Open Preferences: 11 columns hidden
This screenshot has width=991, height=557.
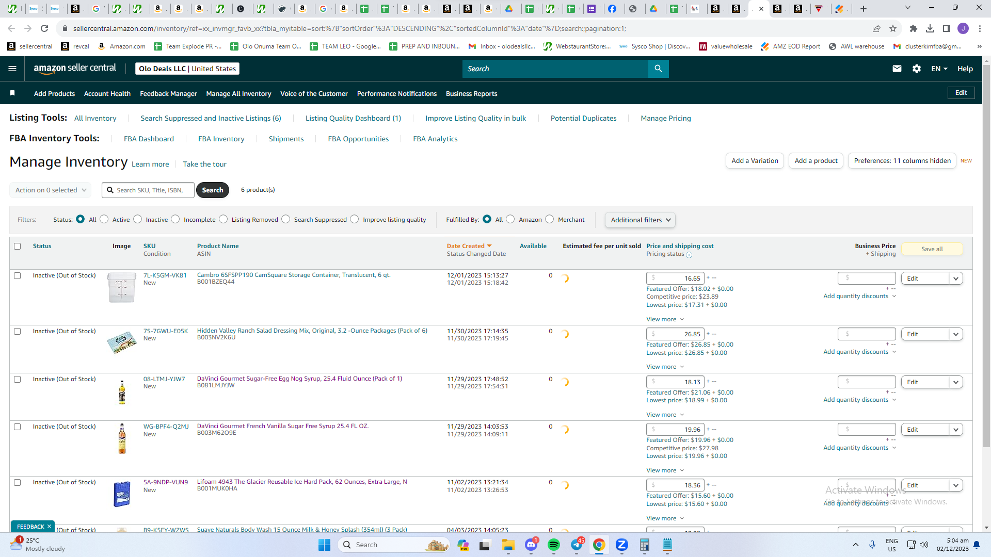(x=902, y=161)
